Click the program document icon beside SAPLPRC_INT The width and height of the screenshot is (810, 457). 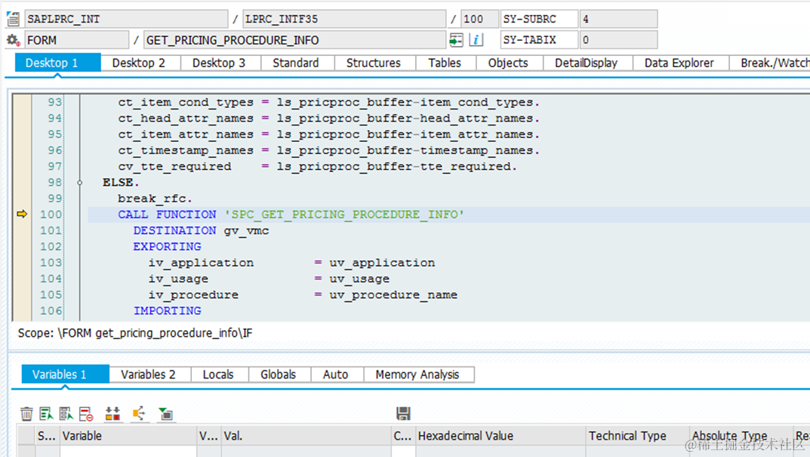click(x=13, y=19)
